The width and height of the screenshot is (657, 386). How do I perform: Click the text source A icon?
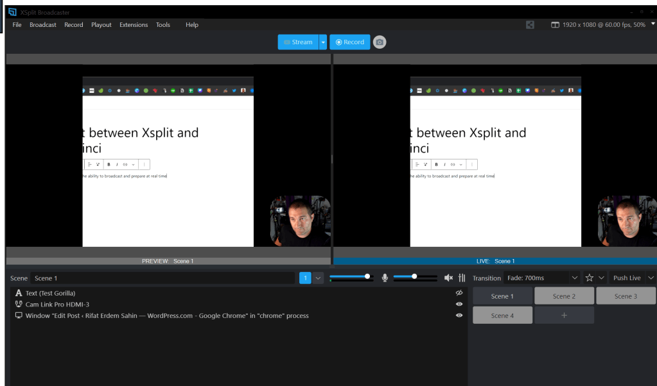(19, 293)
